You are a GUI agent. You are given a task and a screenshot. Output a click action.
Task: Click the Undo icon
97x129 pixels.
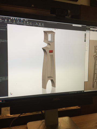[x=20, y=19]
